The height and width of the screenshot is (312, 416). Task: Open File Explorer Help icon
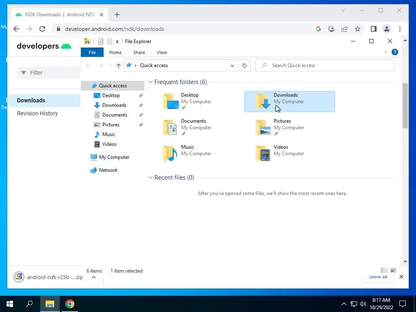point(395,52)
